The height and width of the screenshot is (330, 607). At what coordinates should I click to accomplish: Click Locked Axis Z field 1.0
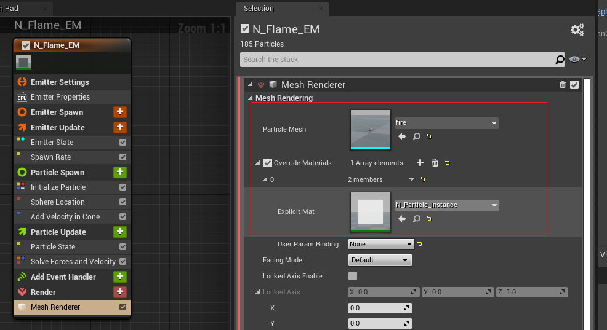532,292
